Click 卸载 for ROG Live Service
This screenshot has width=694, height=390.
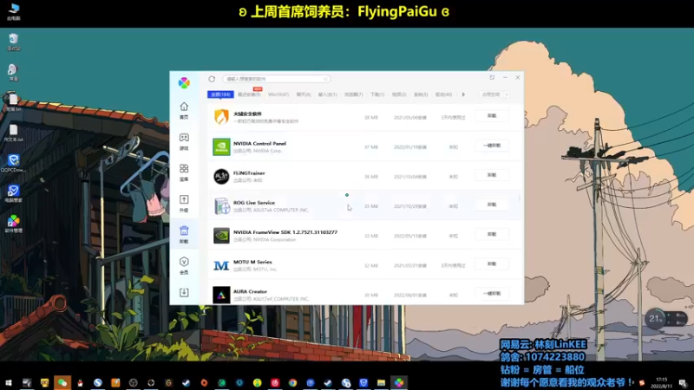(x=492, y=205)
